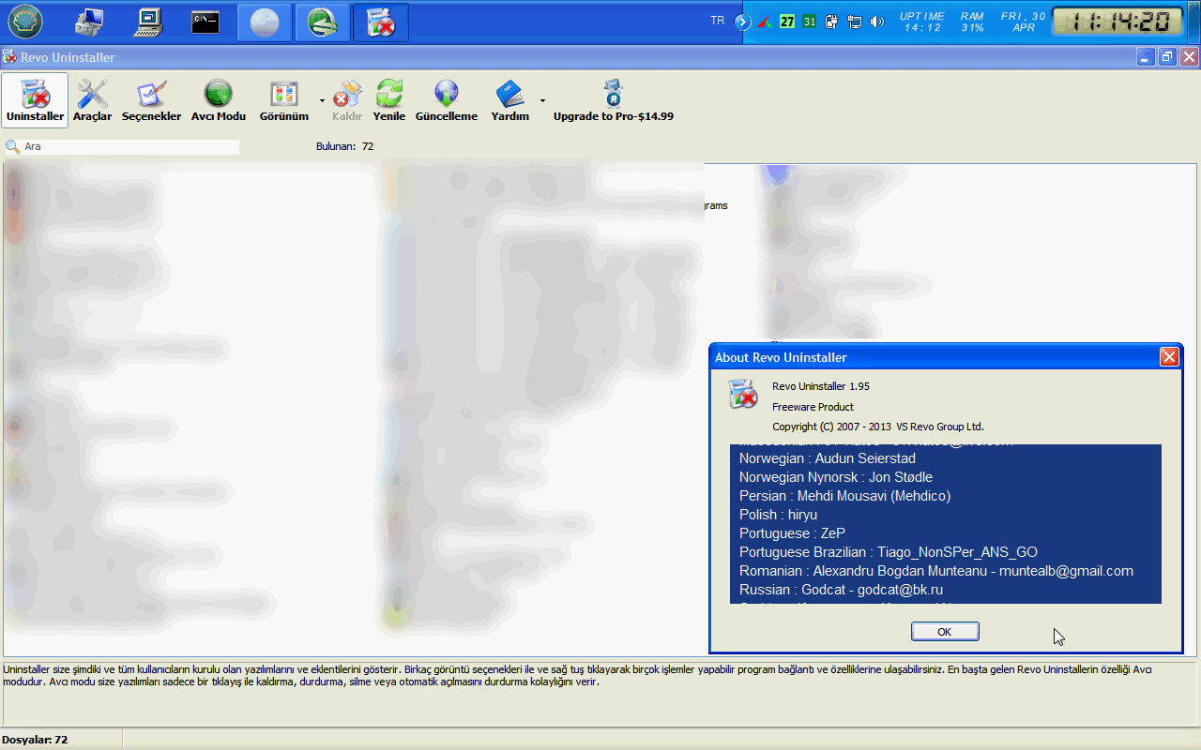1201x750 pixels.
Task: Expand the Yardım dropdown arrow
Action: [x=542, y=100]
